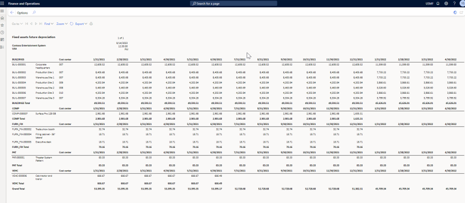Image resolution: width=465 pixels, height=203 pixels.
Task: Click the back arrow beside Options
Action: coord(12,13)
